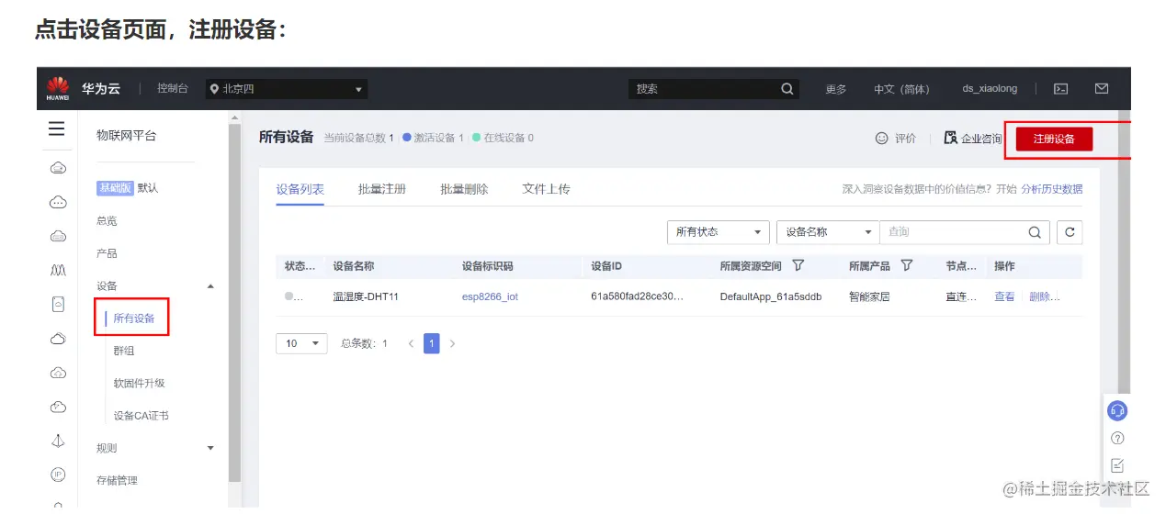Open the hamburger service list menu
Screen dimensions: 1166x514
[57, 130]
